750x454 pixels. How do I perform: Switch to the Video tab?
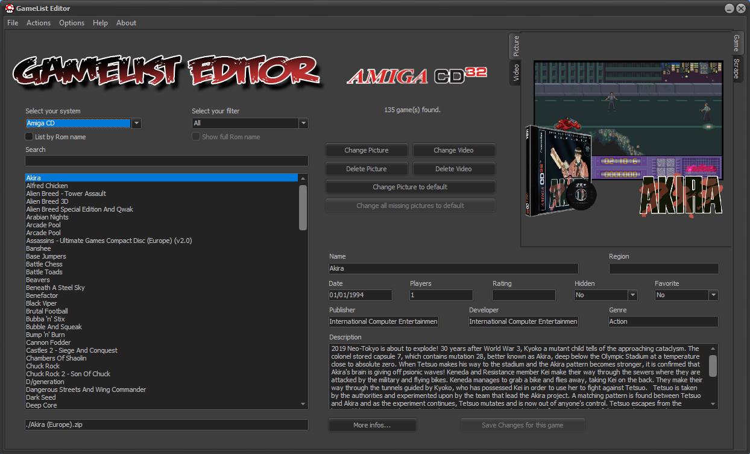point(515,72)
